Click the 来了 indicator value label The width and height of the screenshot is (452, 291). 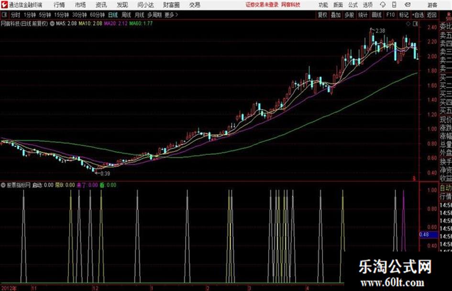[87, 185]
